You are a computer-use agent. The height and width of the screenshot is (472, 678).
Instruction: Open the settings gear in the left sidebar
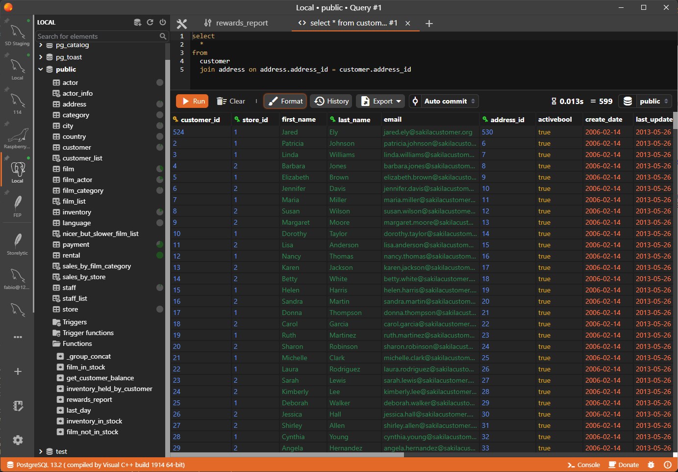pos(18,440)
